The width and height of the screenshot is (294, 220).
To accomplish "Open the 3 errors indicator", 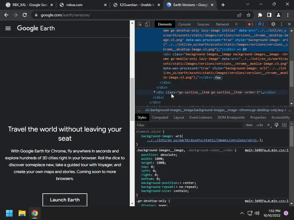I will point(251,24).
